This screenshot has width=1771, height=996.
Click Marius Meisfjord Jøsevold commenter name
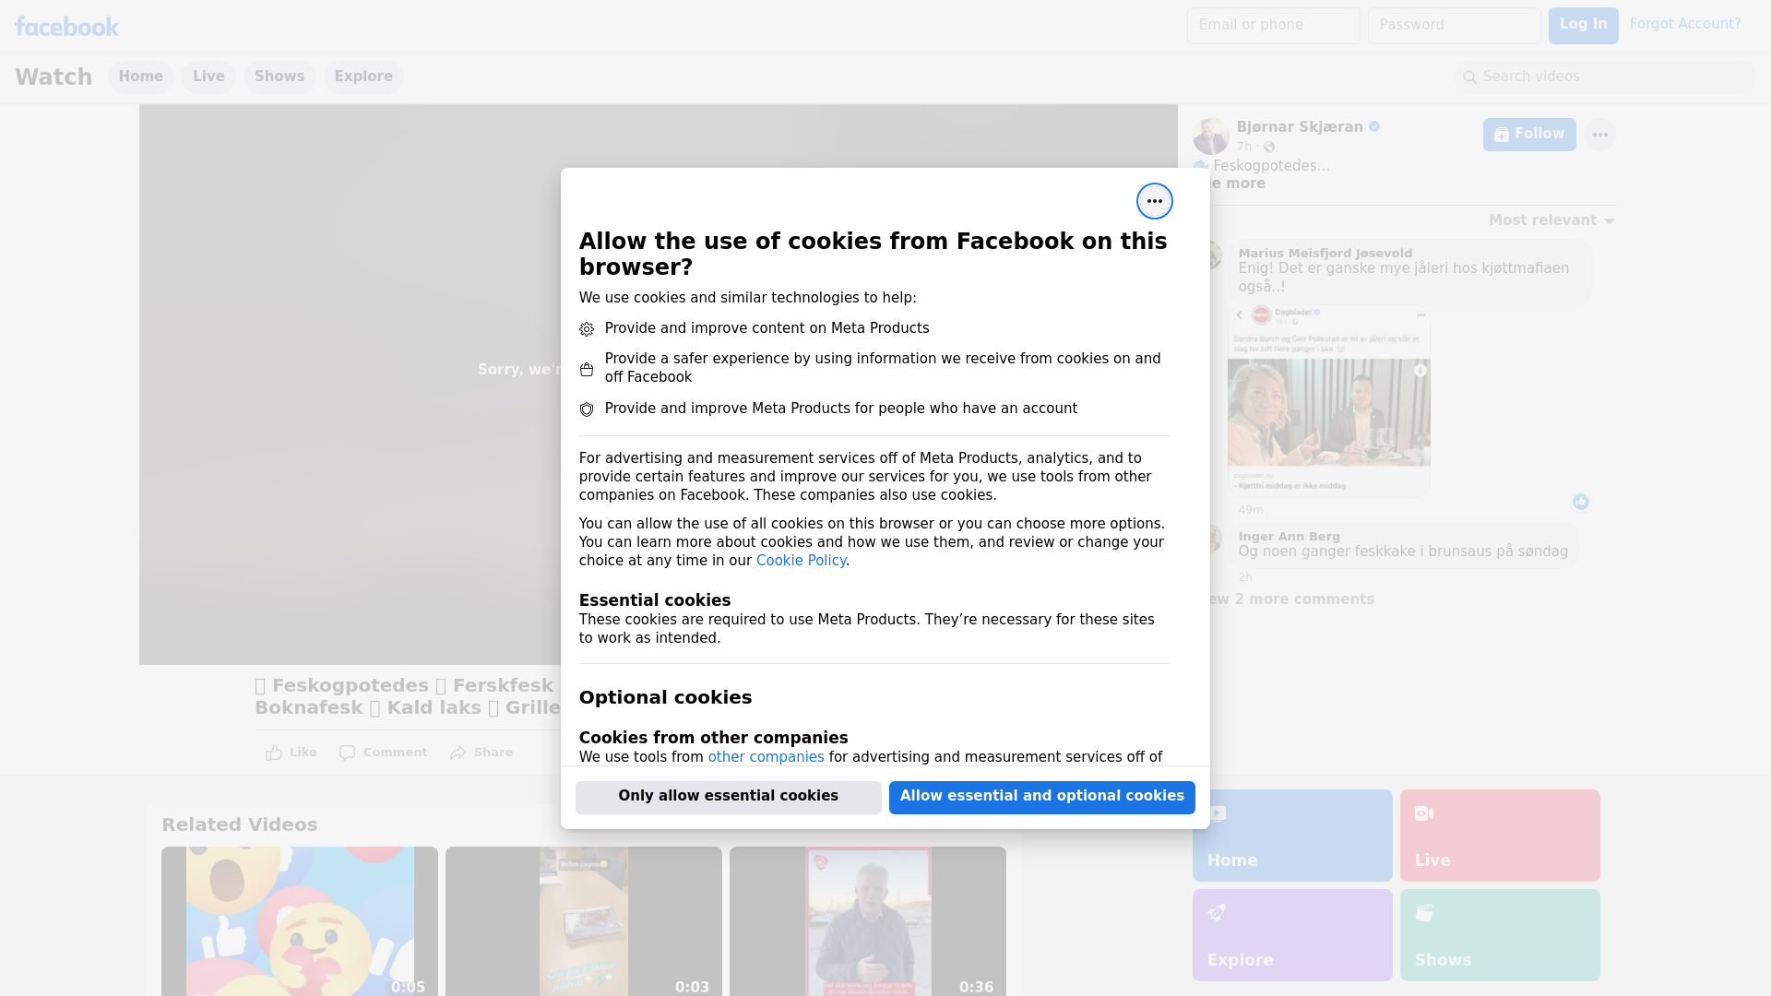click(x=1325, y=254)
